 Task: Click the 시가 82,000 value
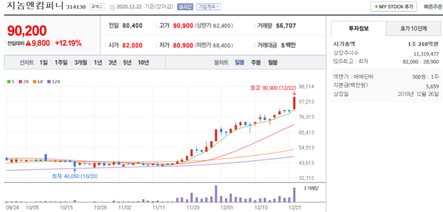132,45
